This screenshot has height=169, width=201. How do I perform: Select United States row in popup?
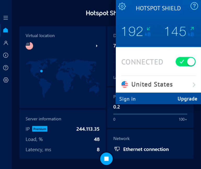[152, 84]
